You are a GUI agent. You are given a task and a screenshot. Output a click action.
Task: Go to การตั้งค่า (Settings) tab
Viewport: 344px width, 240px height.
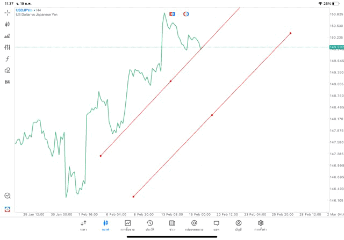click(x=261, y=226)
